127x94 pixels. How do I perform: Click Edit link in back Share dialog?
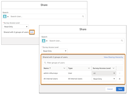click(32, 32)
